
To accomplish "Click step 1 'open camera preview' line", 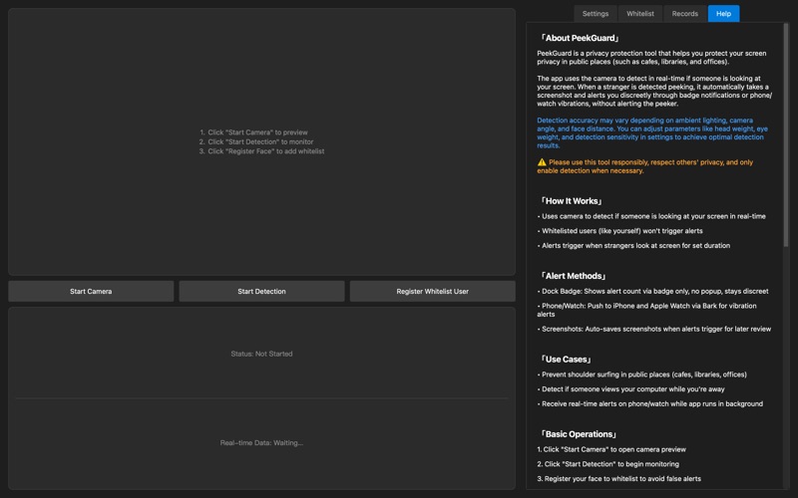I will pyautogui.click(x=611, y=449).
